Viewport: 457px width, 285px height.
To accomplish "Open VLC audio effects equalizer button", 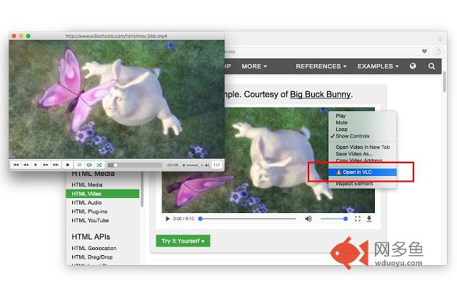I will (217, 165).
